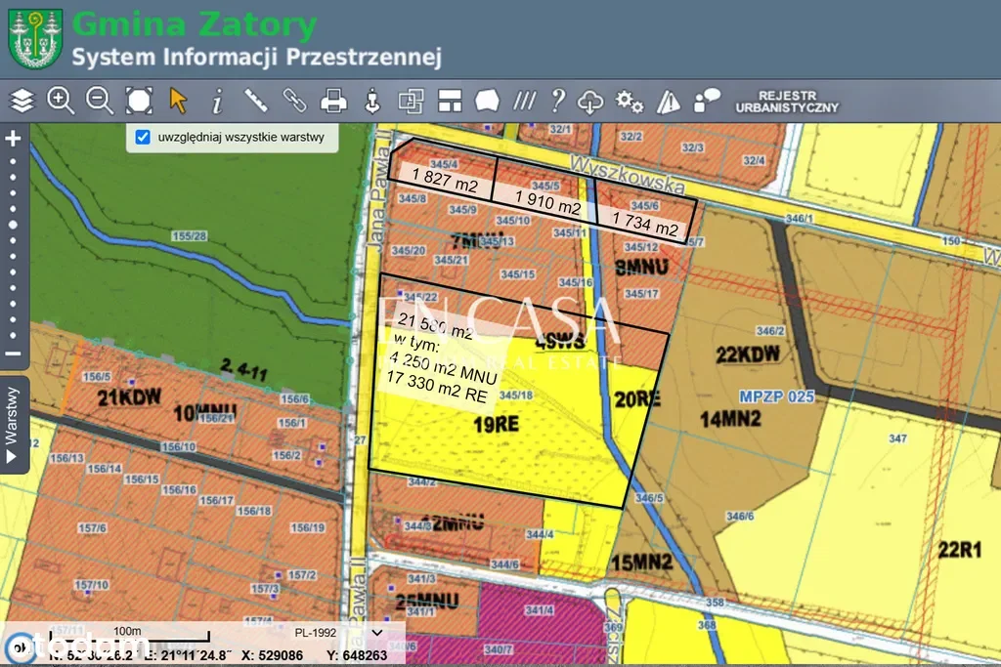This screenshot has width=1001, height=667.
Task: Click the printer icon to print map
Action: tap(334, 100)
